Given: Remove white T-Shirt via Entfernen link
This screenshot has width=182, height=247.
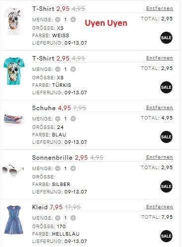Looking at the screenshot, I should tap(160, 8).
